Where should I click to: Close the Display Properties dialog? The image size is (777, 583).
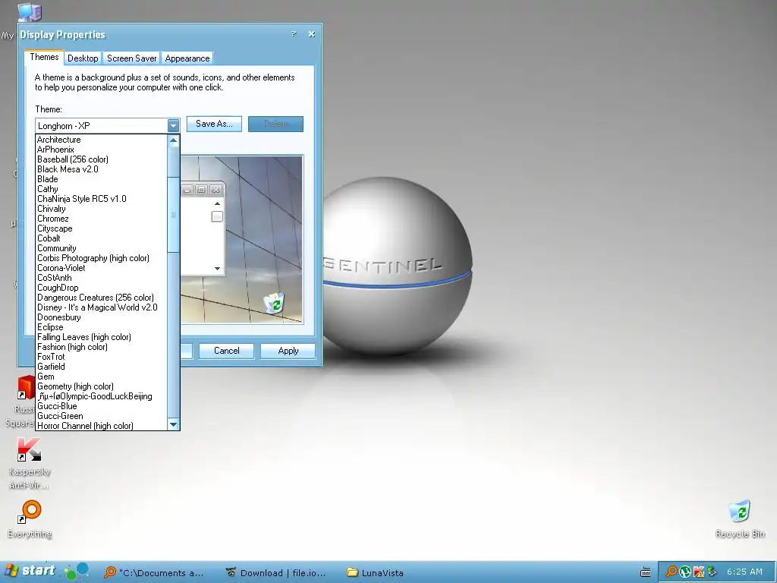click(x=311, y=33)
